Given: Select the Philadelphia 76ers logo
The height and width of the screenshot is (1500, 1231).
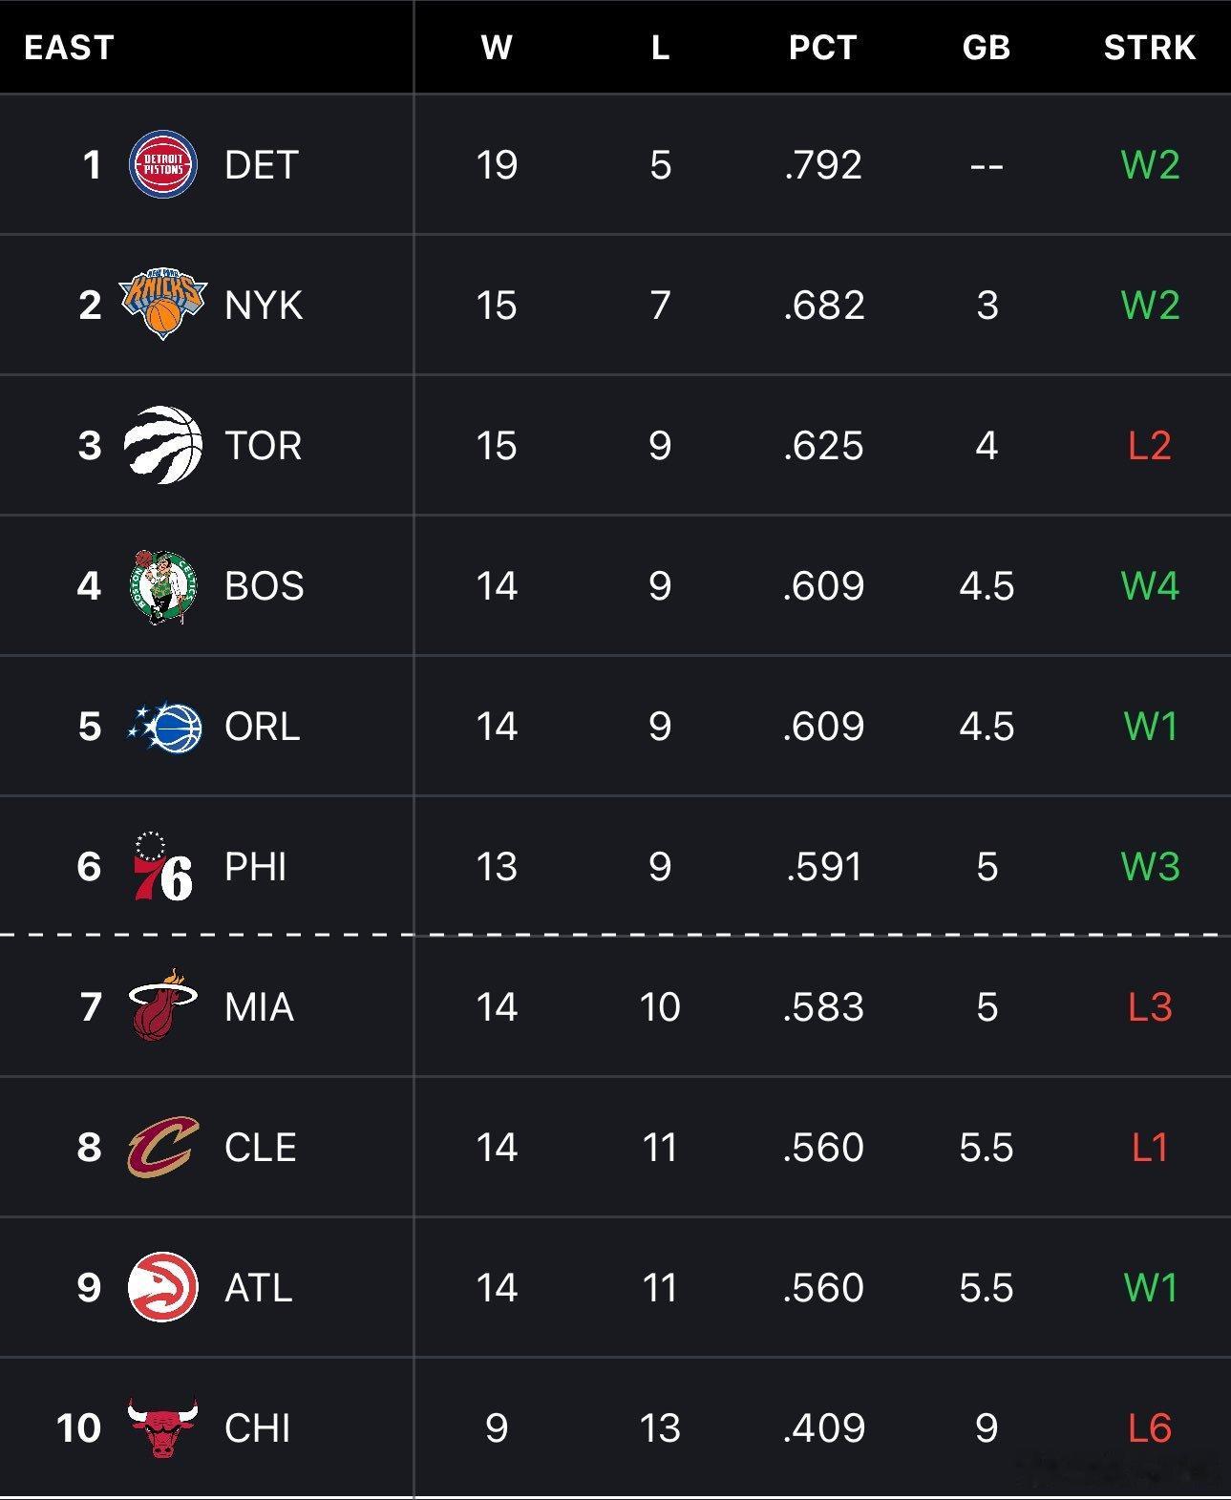Looking at the screenshot, I should coord(163,866).
